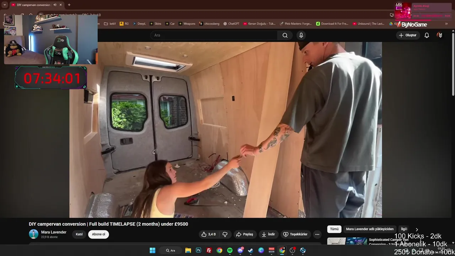Viewport: 455px width, 256px height.
Task: Open the chicossberg bookmark
Action: coord(209,24)
